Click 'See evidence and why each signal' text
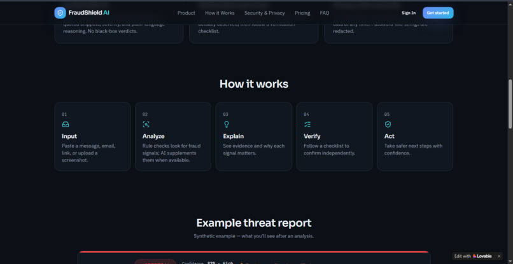The image size is (513, 264). pyautogui.click(x=254, y=149)
